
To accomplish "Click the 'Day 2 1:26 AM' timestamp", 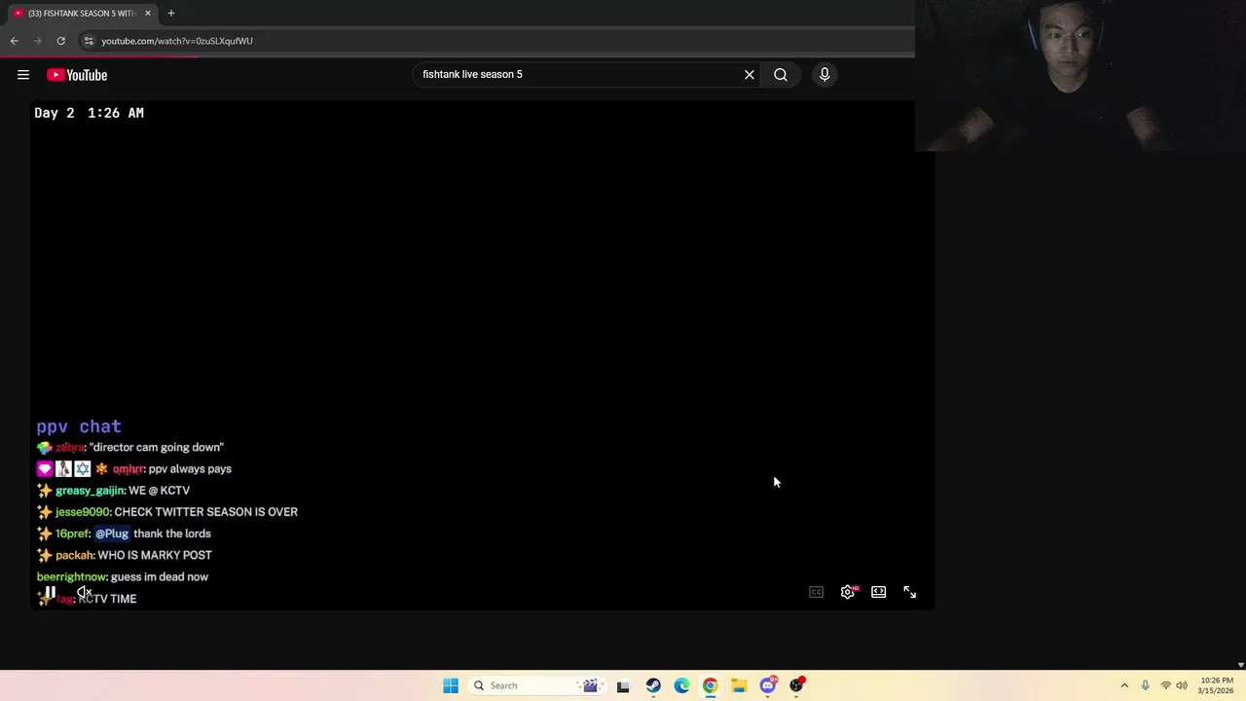I will 89,113.
